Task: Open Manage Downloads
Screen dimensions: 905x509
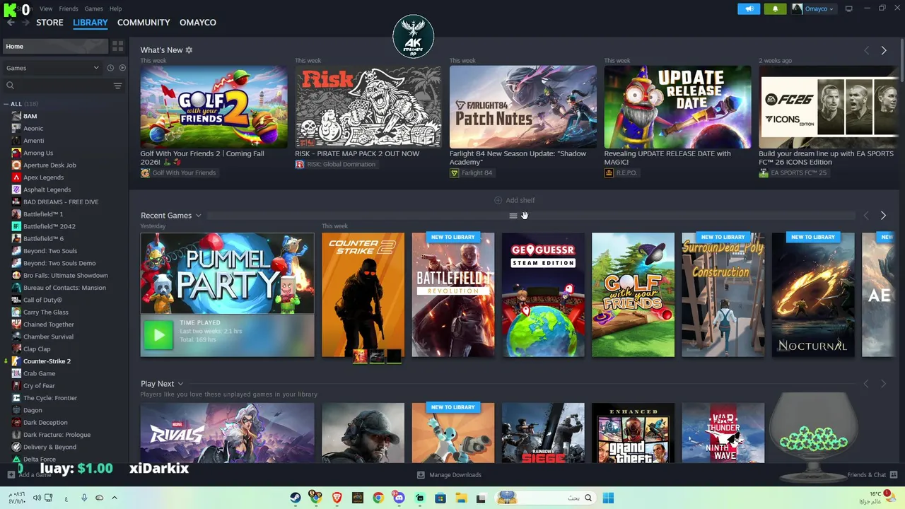Action: click(x=449, y=475)
